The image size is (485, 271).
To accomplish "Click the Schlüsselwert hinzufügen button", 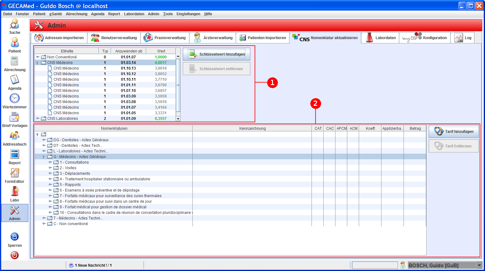I will tap(217, 54).
